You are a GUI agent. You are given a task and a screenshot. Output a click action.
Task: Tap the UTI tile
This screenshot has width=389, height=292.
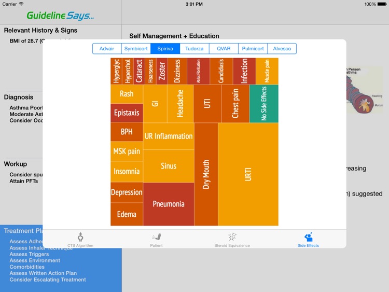click(207, 104)
